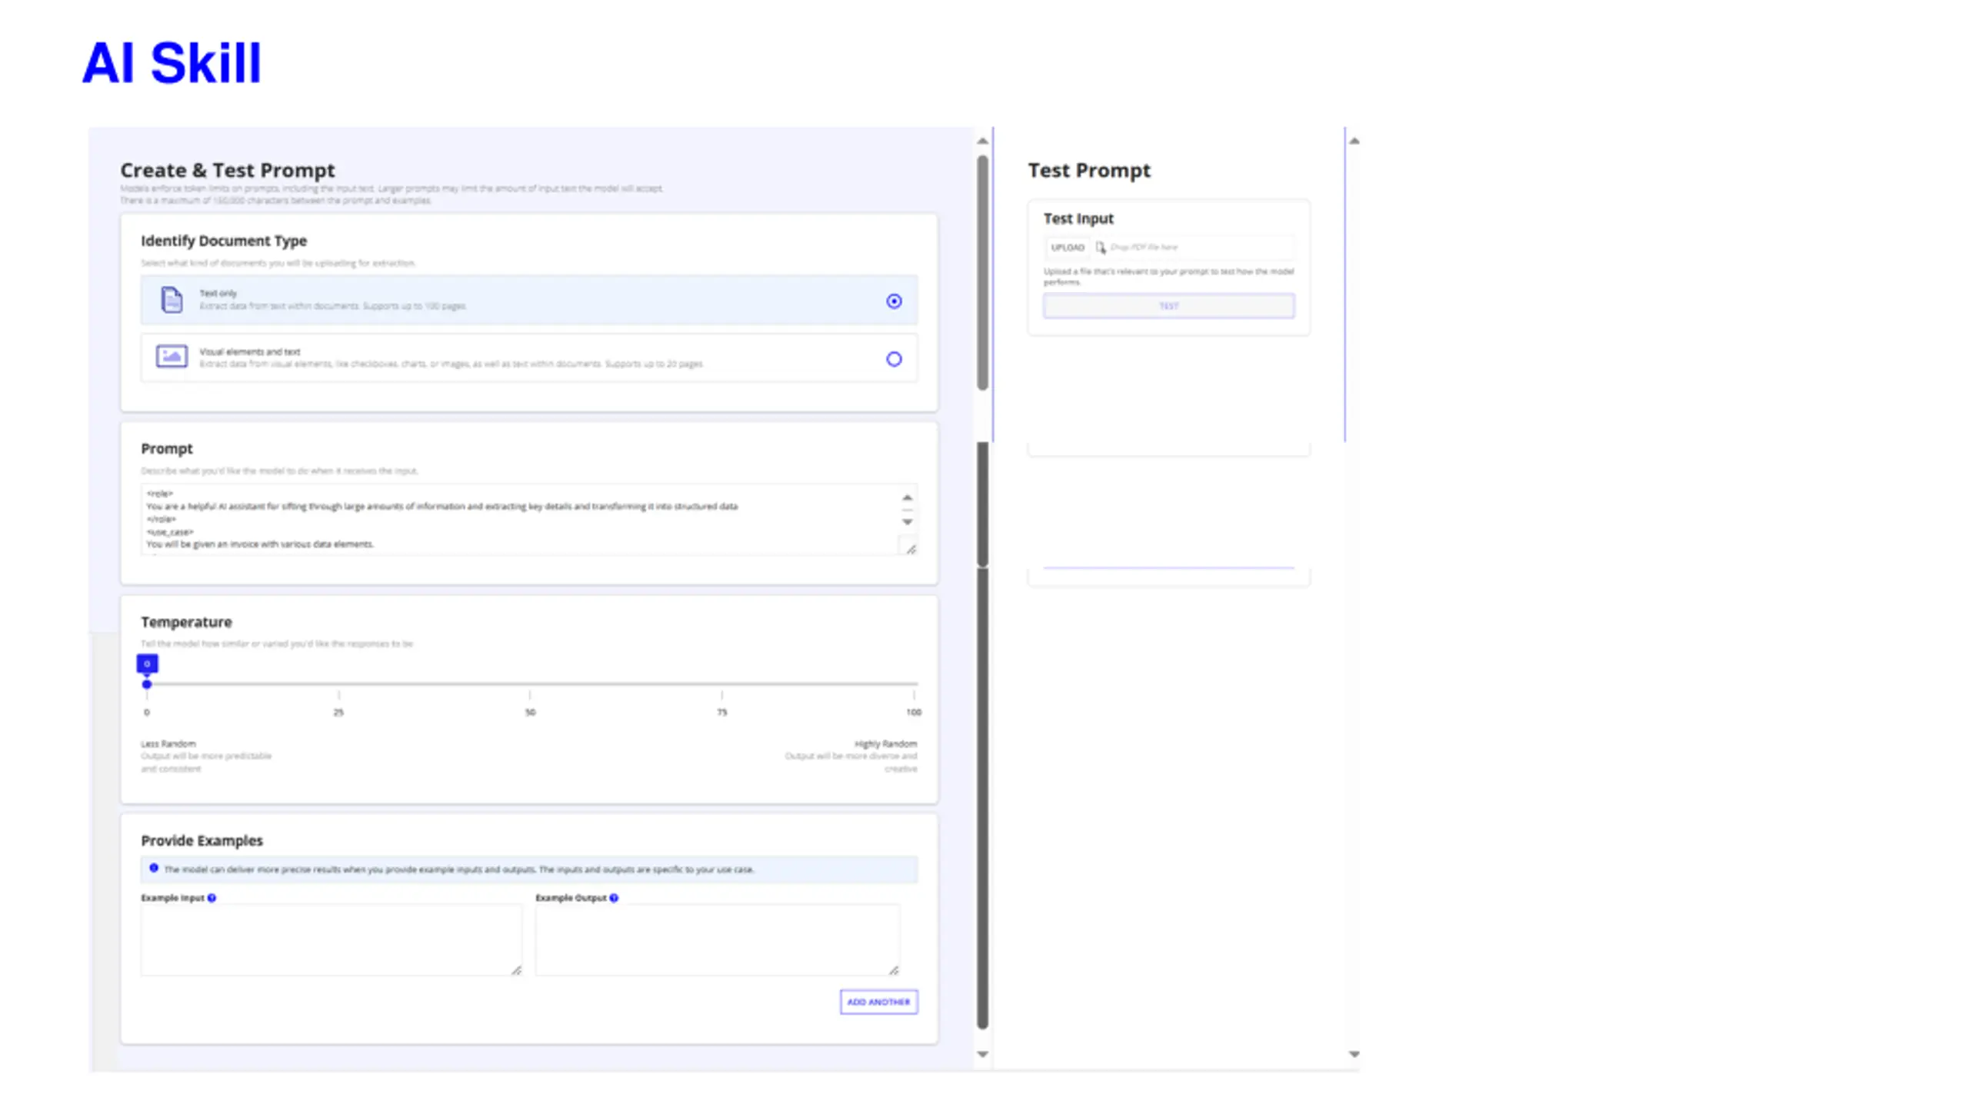1969x1107 pixels.
Task: Click the temperature slider handle at 0
Action: coord(147,684)
